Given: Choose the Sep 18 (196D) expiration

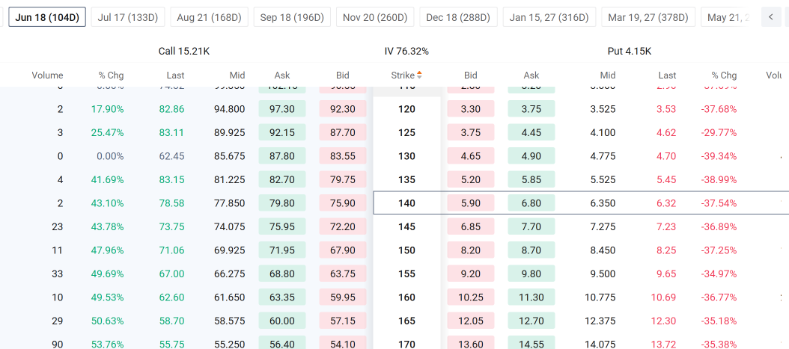Looking at the screenshot, I should click(x=292, y=17).
